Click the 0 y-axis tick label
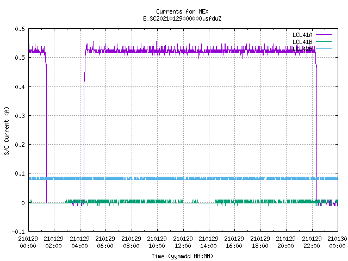 tap(23, 203)
